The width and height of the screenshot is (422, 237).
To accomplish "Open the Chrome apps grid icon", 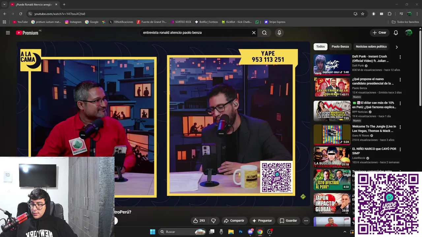I will 4,22.
